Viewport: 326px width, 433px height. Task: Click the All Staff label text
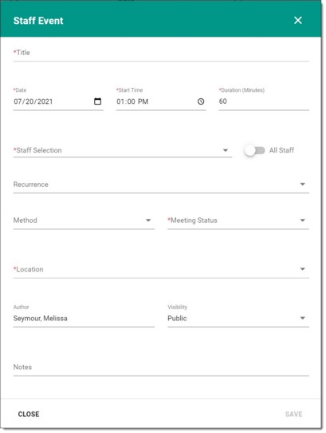[281, 150]
